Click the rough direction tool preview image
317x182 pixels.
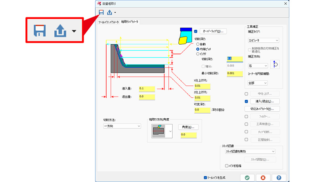click(x=160, y=130)
